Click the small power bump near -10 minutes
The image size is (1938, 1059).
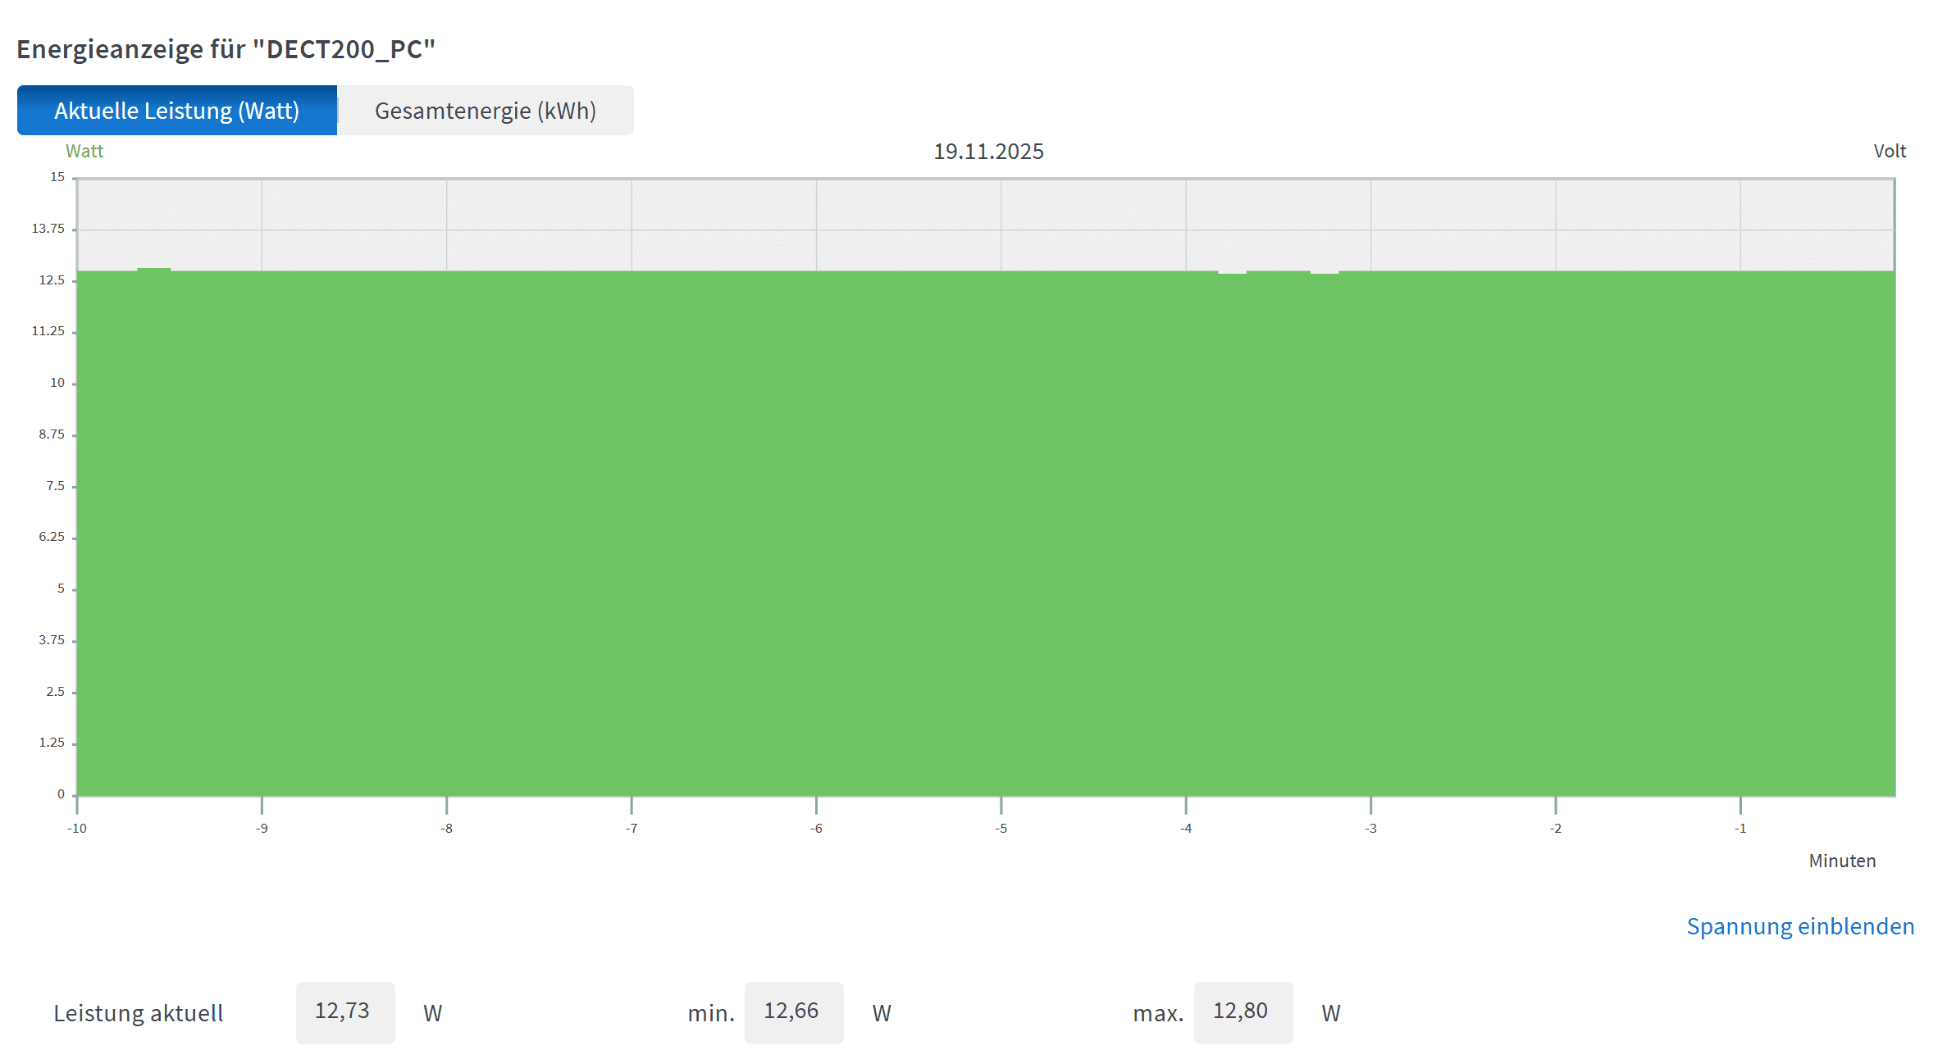click(x=154, y=270)
